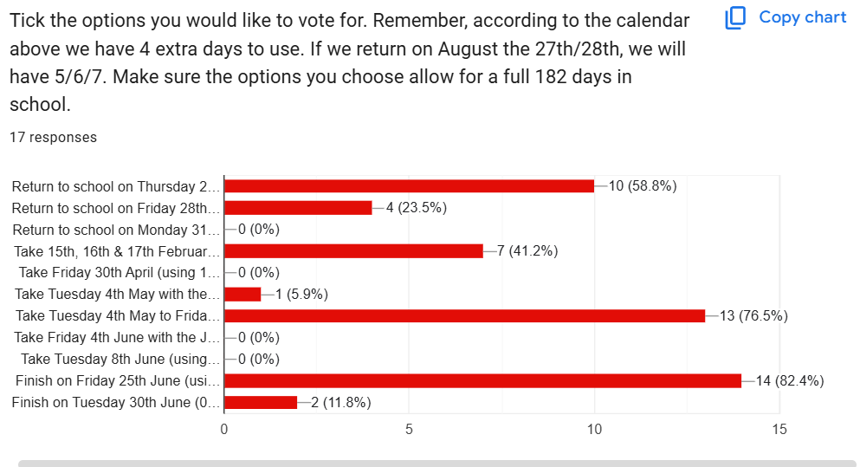The width and height of the screenshot is (860, 467).
Task: Click the 'Finish on Friday 25th June' bar
Action: click(x=482, y=381)
